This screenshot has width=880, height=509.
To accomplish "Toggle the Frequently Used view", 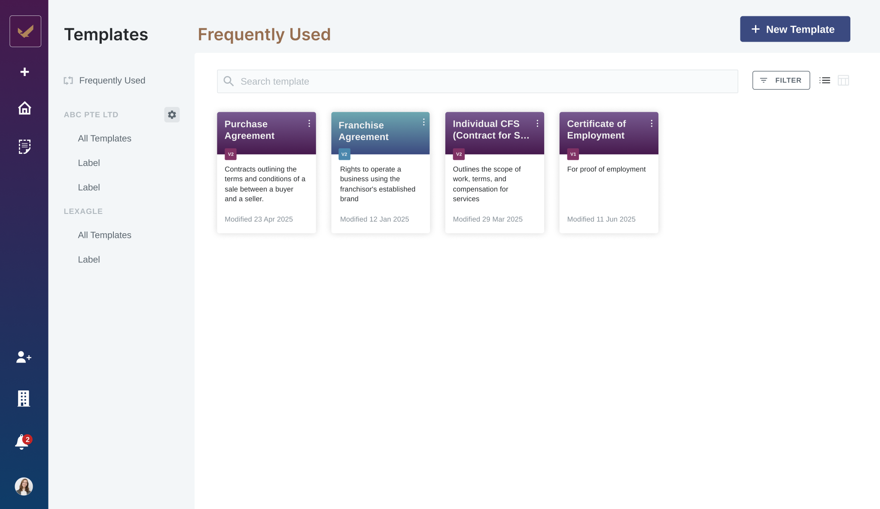I will [x=112, y=80].
